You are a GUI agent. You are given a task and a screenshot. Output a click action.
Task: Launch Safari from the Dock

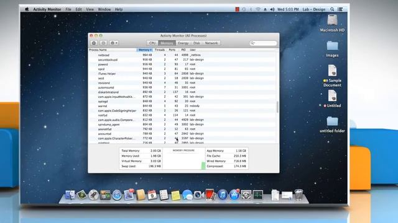click(117, 195)
